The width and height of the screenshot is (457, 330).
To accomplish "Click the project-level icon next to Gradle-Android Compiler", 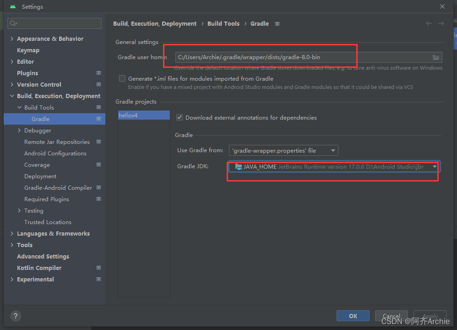I will coord(98,187).
